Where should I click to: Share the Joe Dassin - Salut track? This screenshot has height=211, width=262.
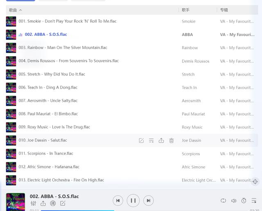click(161, 140)
